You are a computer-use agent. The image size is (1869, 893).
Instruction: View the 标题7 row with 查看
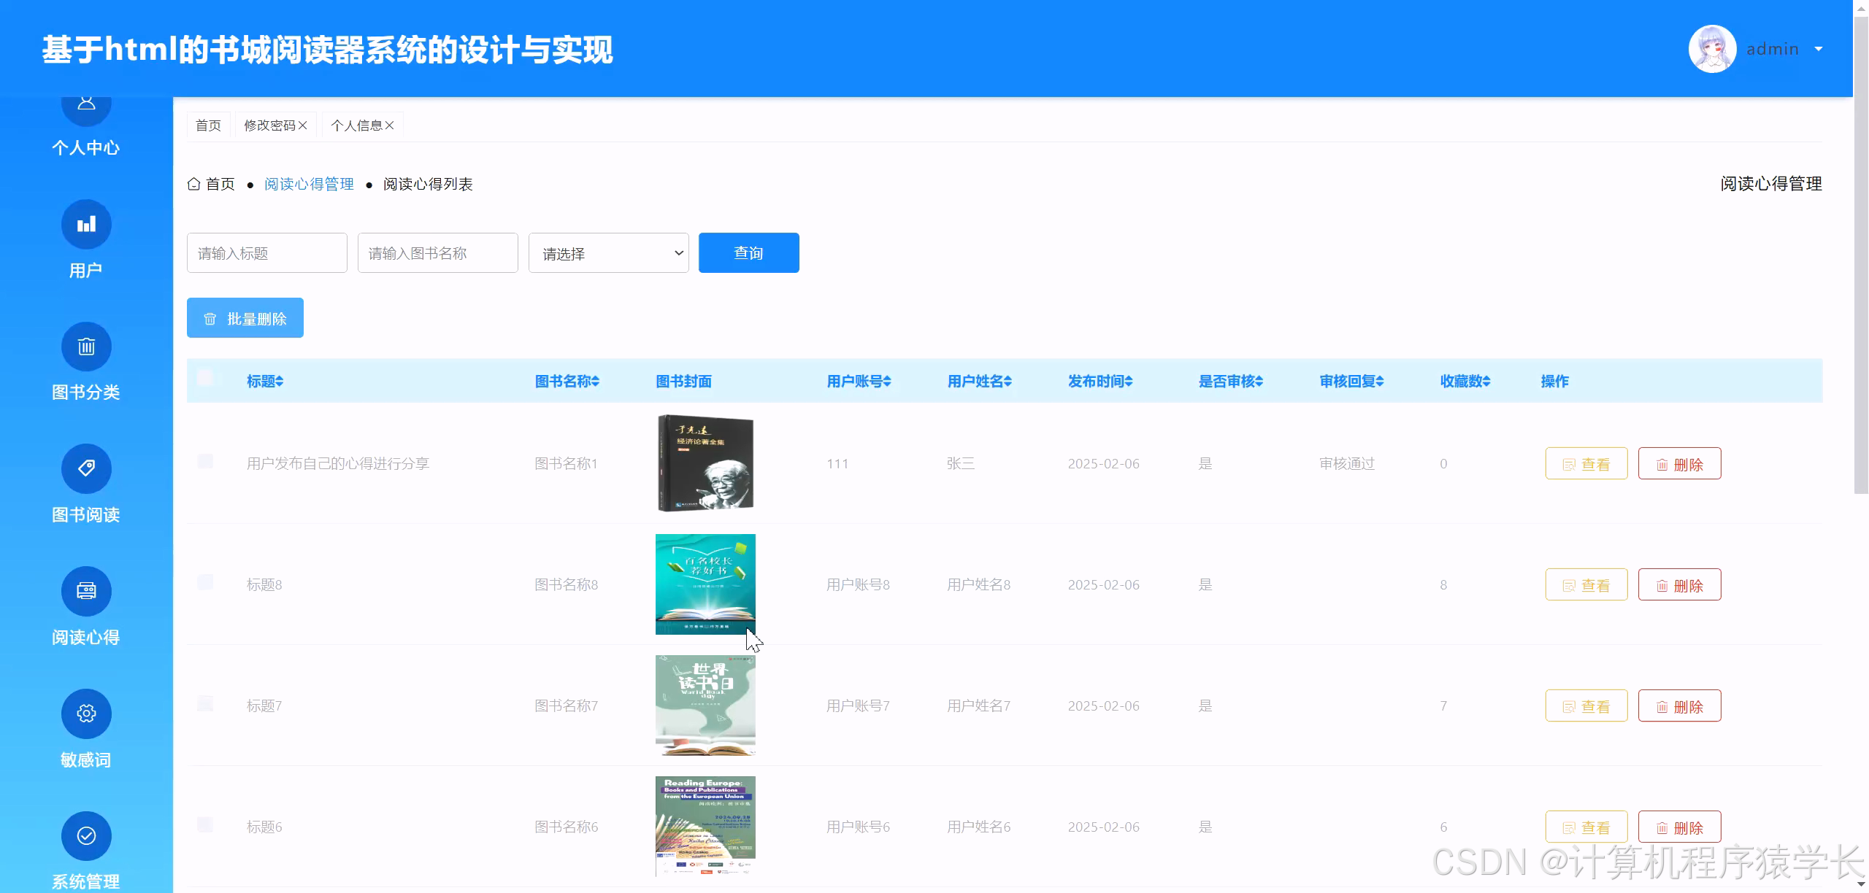pos(1586,706)
